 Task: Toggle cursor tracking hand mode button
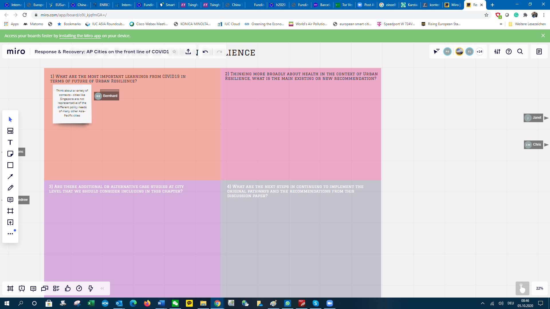click(x=522, y=288)
